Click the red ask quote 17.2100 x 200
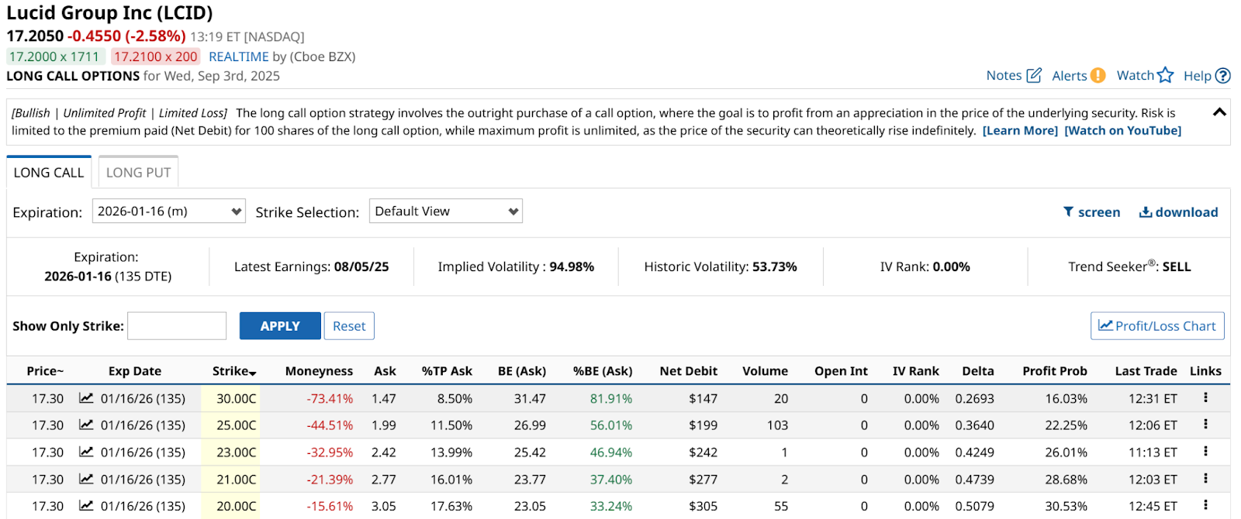This screenshot has height=519, width=1241. click(x=155, y=57)
